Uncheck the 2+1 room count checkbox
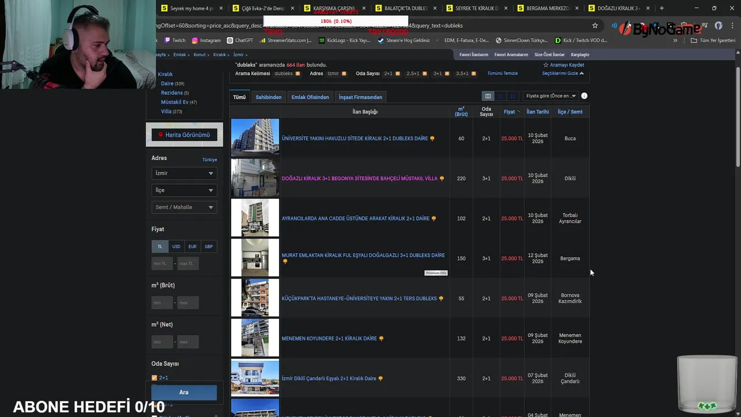741x417 pixels. 155,378
